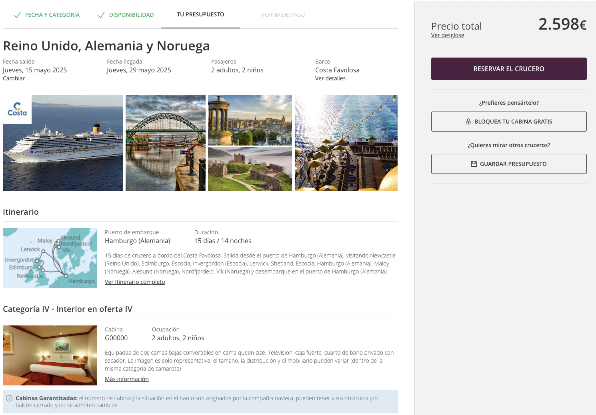This screenshot has width=596, height=415.
Task: Open Ver Itinerario completo link
Action: 135,282
